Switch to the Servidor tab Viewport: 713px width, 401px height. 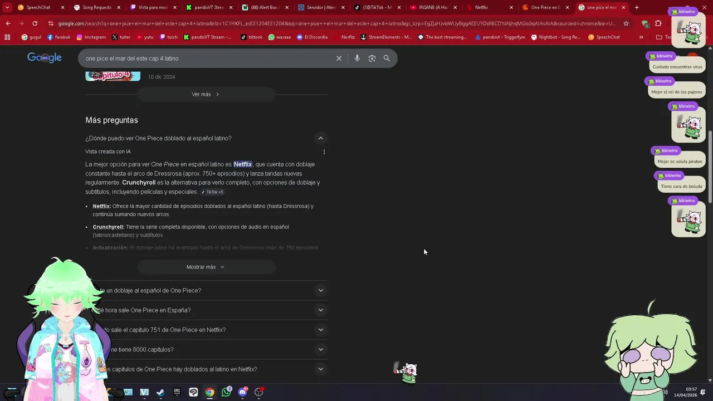[320, 7]
